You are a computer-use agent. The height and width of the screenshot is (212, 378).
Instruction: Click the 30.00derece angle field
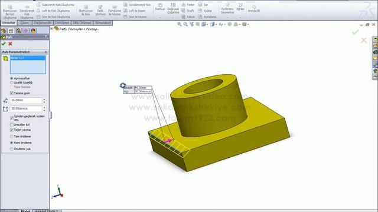pyautogui.click(x=26, y=108)
